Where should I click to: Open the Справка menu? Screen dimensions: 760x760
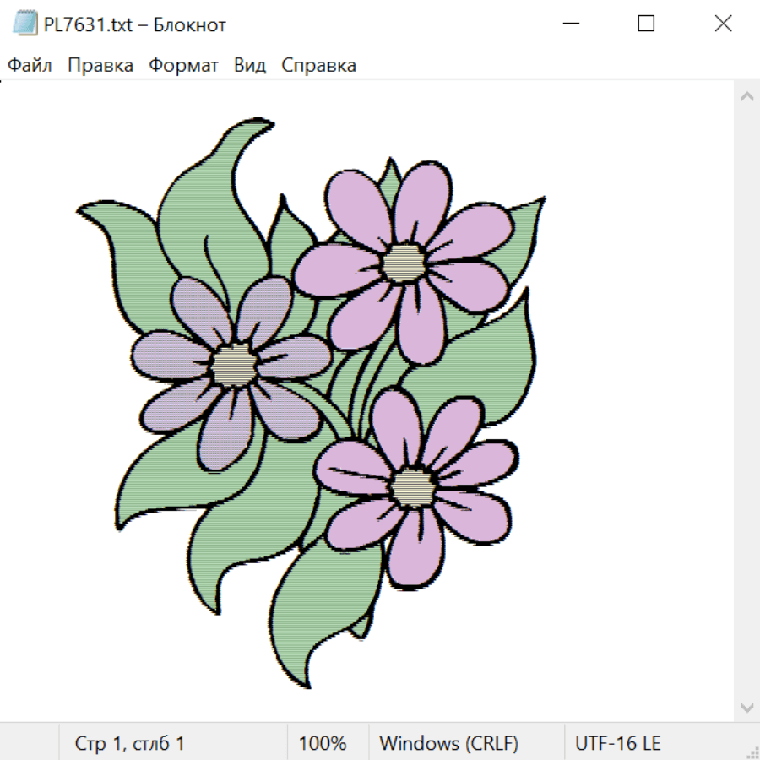pos(318,66)
